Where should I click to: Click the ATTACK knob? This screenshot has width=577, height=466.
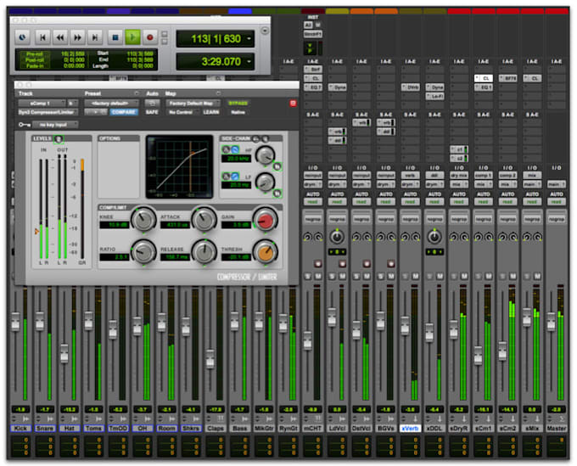tap(204, 219)
